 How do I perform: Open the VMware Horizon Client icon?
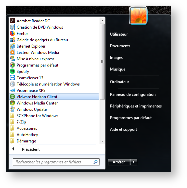click(x=12, y=96)
